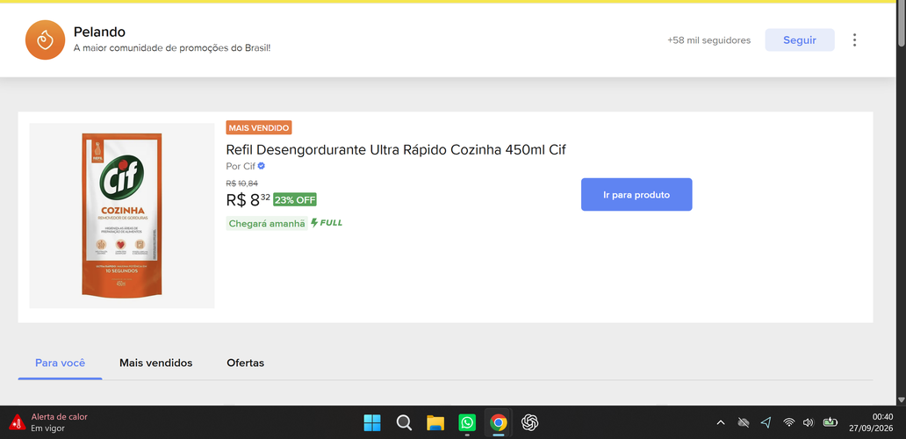Click the Por Cif seller link

click(241, 166)
